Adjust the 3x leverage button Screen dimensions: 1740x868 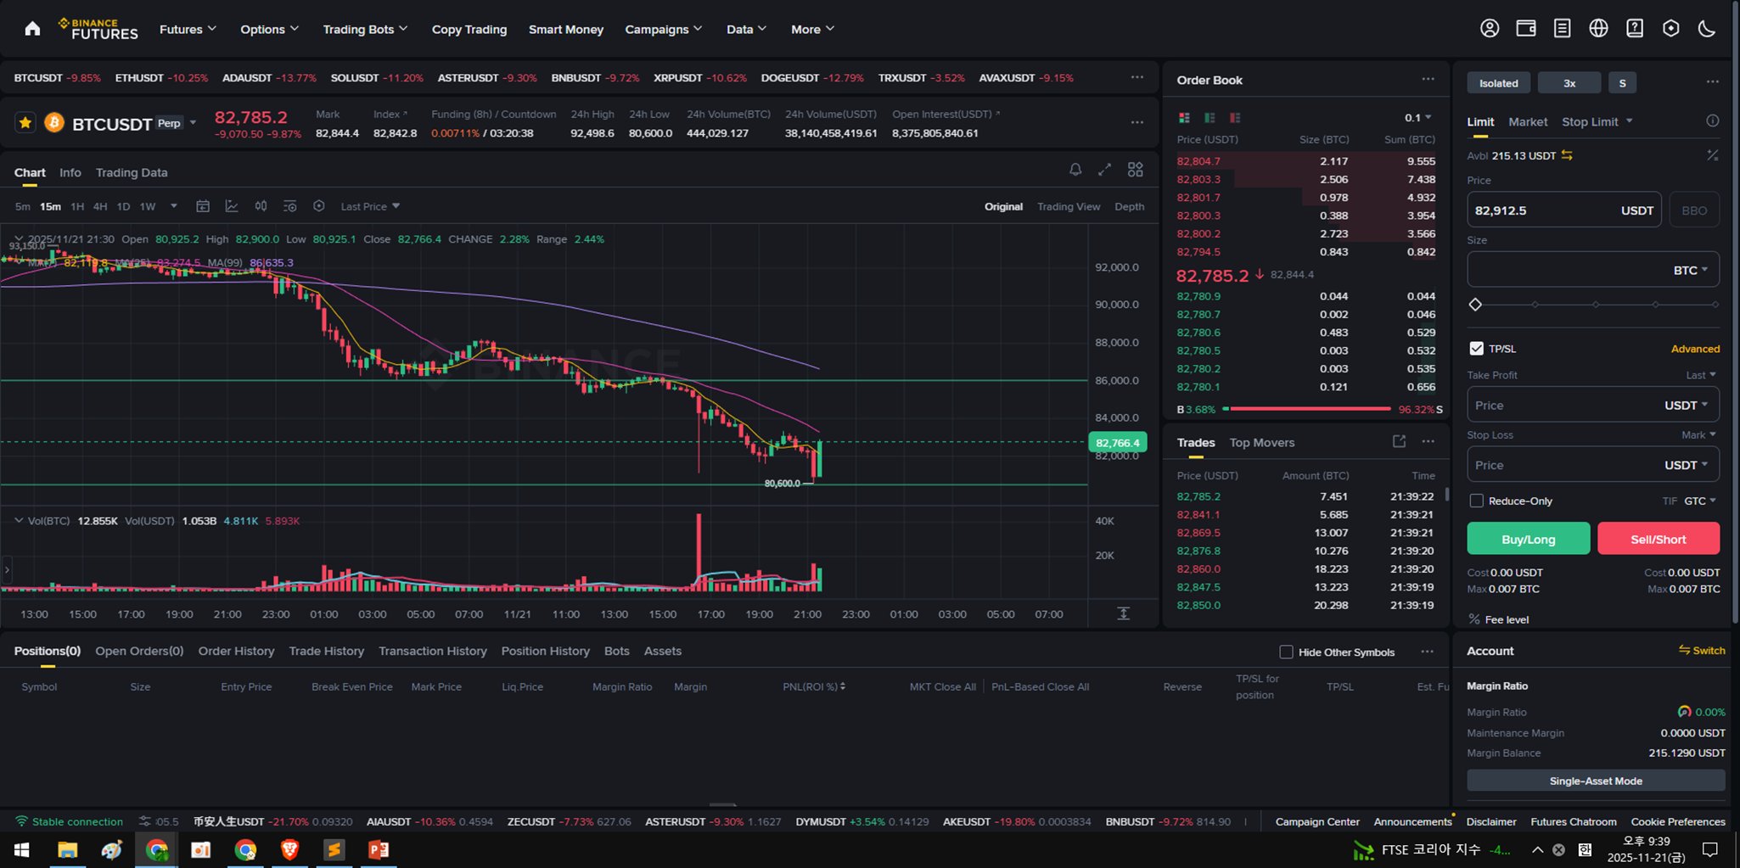click(x=1569, y=83)
